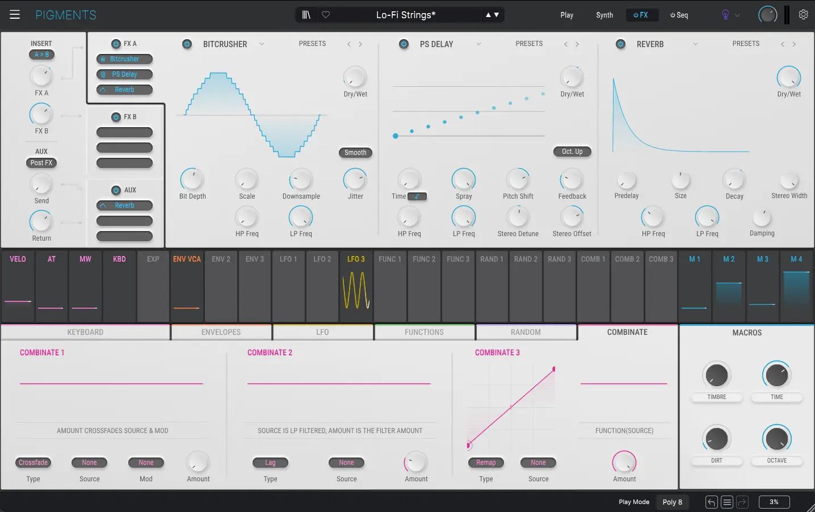Open the Poly 8 play mode dropdown
Viewport: 815px width, 512px height.
click(x=672, y=502)
